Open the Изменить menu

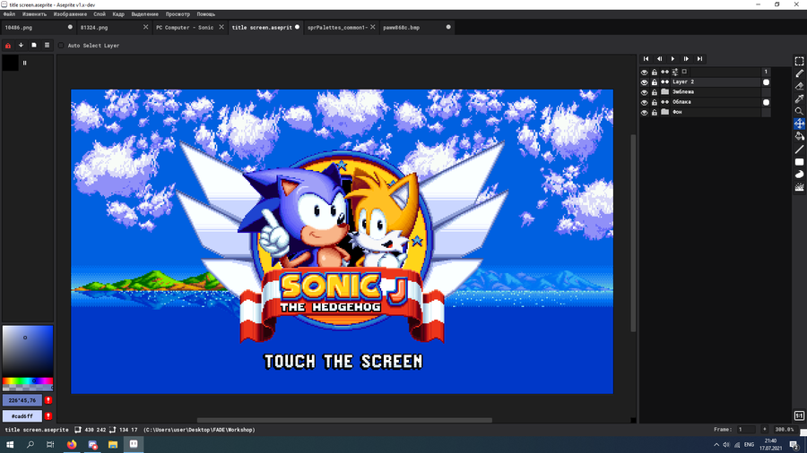point(34,14)
